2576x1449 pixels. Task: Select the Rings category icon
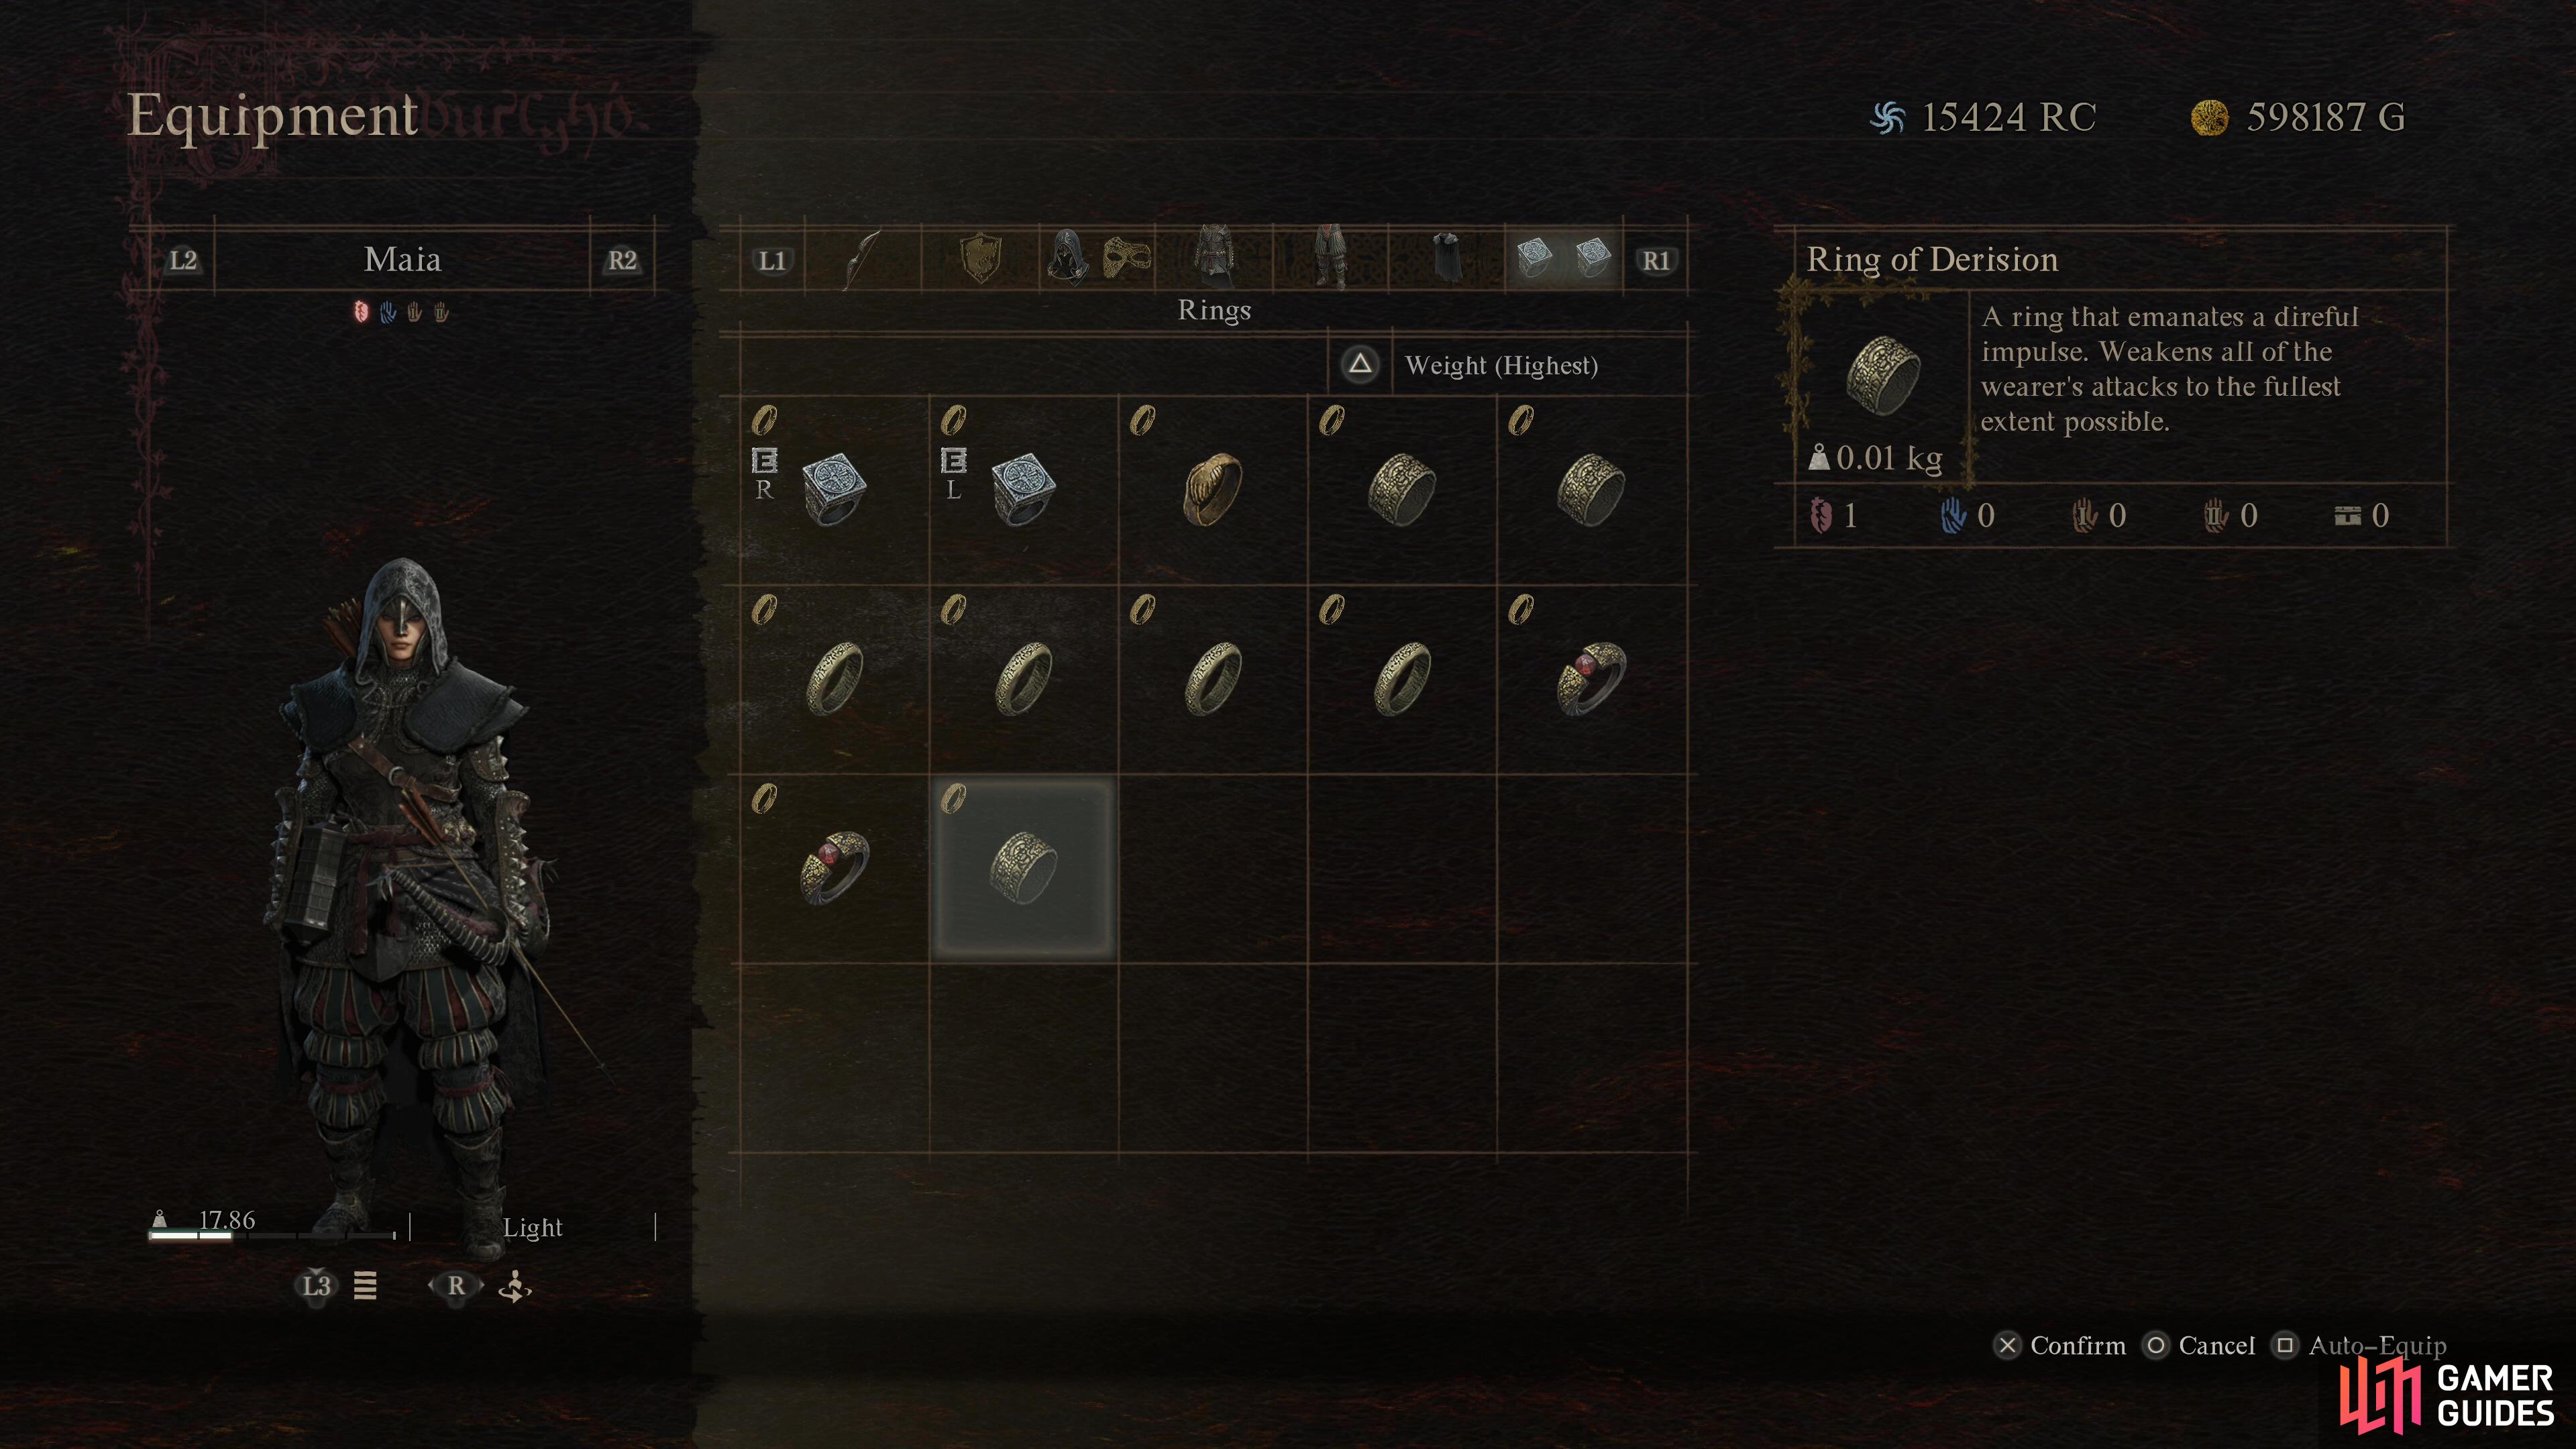1563,260
